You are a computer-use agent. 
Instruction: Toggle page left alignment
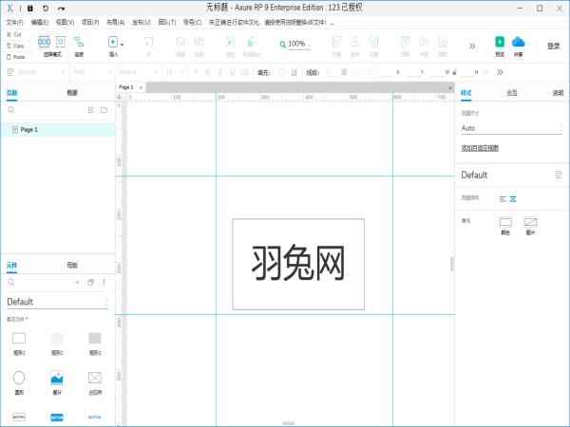pyautogui.click(x=503, y=198)
